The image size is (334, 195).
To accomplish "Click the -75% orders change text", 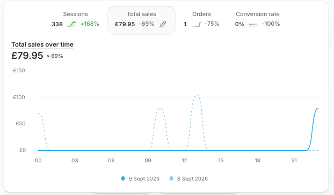I will click(x=212, y=24).
